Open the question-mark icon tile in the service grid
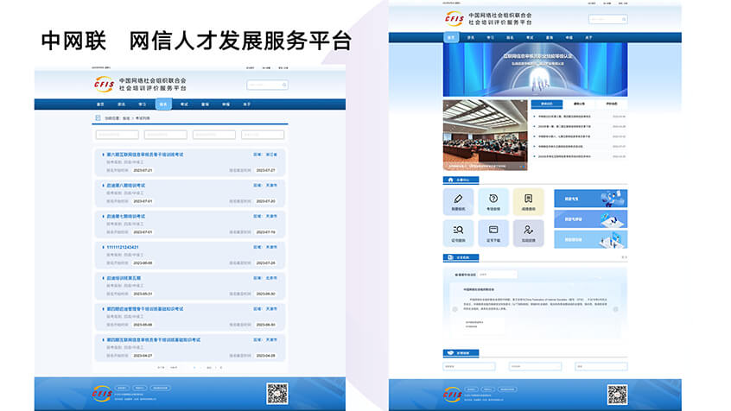Viewport: 731px width, 411px height. (493, 201)
